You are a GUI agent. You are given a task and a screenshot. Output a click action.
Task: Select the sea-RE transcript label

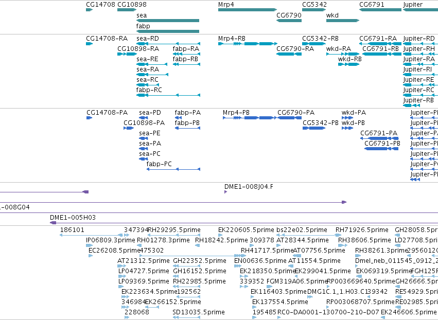147,59
